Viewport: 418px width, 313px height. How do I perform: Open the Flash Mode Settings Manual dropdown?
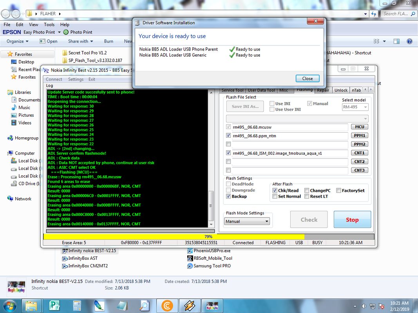pyautogui.click(x=247, y=221)
